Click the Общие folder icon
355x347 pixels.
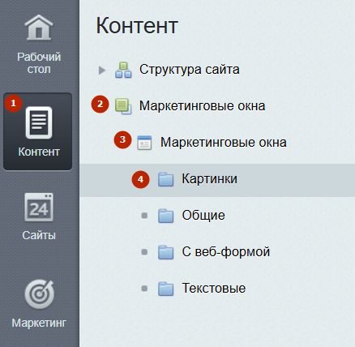coord(165,216)
